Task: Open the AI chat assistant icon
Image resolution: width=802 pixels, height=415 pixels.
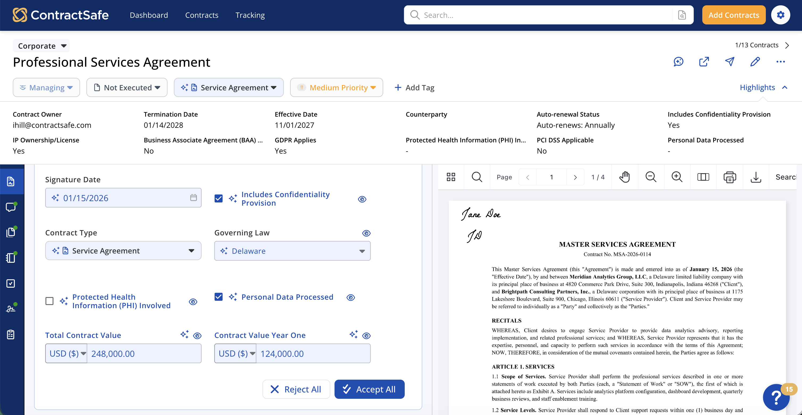Action: tap(678, 62)
